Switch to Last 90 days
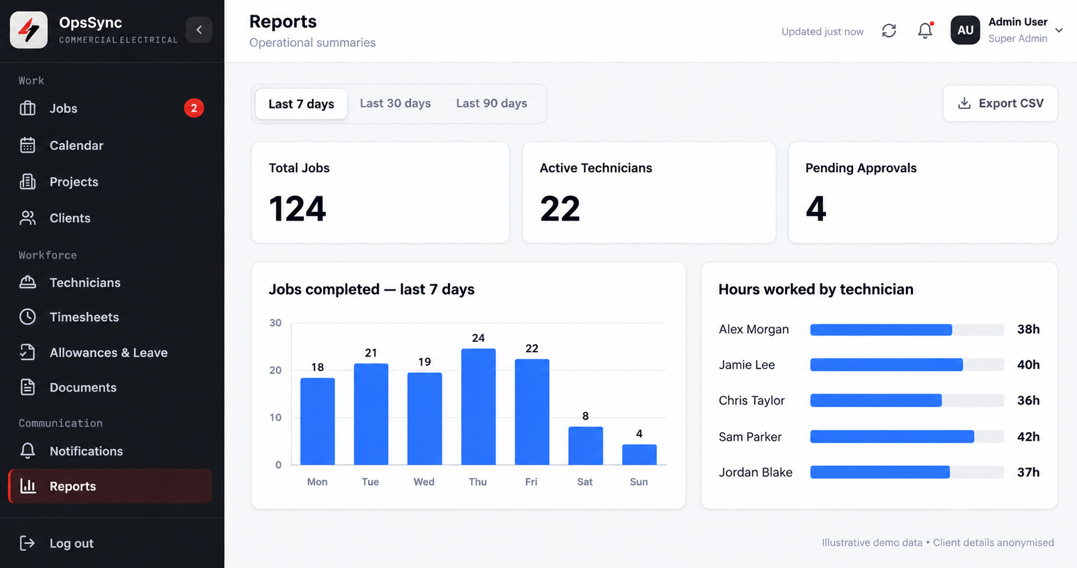 pos(492,103)
